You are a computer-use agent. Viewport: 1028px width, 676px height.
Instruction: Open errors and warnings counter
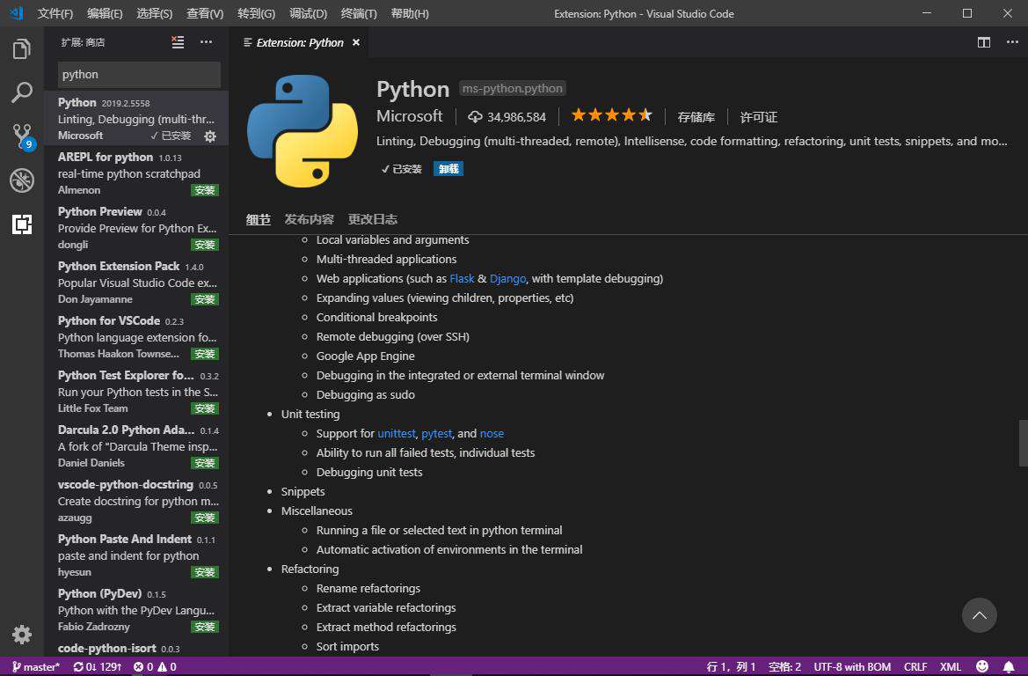(x=155, y=667)
